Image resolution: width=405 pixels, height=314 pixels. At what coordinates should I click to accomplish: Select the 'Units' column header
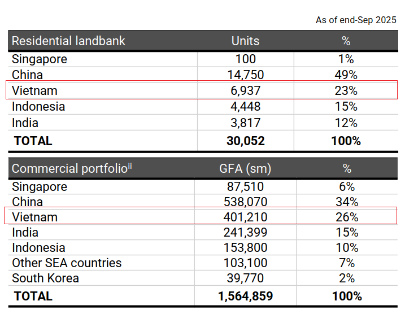click(245, 41)
